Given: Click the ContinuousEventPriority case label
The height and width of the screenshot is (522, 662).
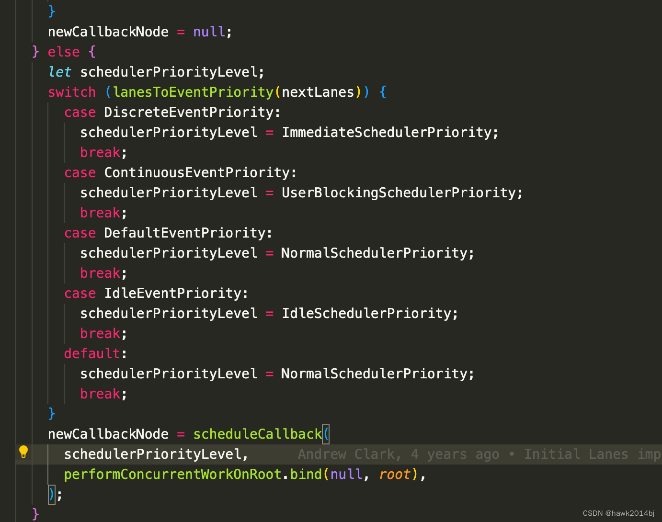Looking at the screenshot, I should (199, 172).
